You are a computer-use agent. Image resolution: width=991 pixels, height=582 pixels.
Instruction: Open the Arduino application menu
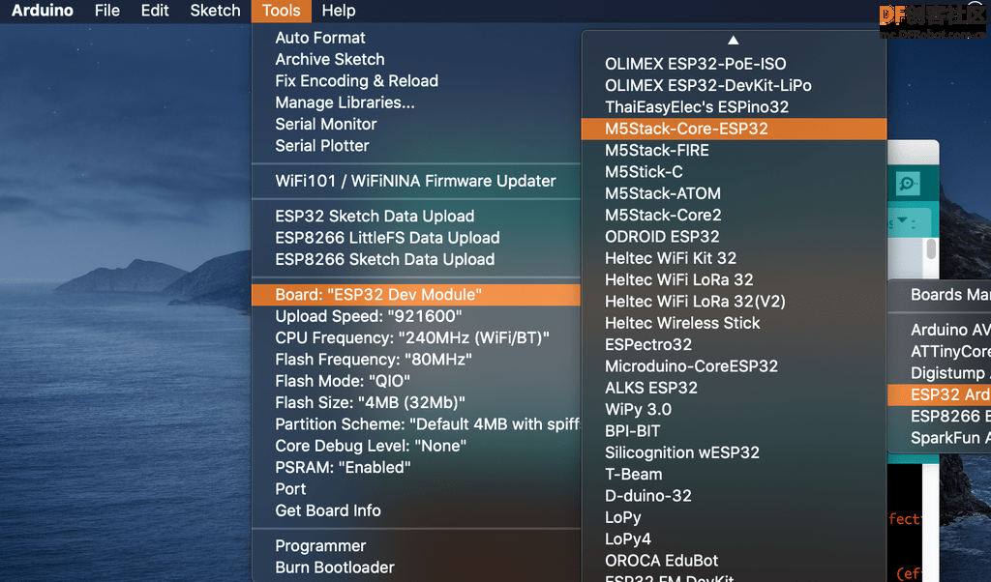point(43,11)
